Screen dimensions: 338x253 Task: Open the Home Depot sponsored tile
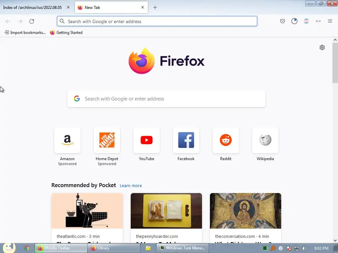click(107, 140)
